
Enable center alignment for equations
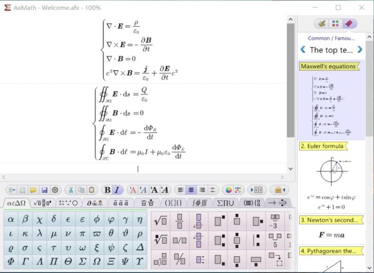click(191, 190)
